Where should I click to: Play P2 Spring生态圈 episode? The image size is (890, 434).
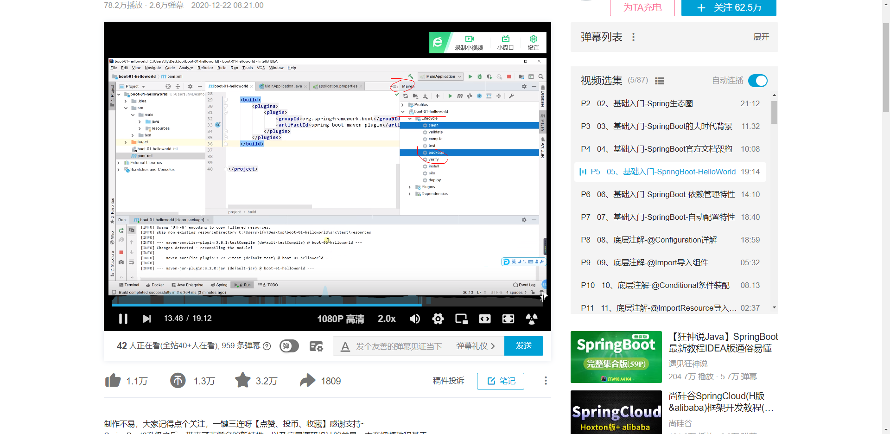[670, 103]
